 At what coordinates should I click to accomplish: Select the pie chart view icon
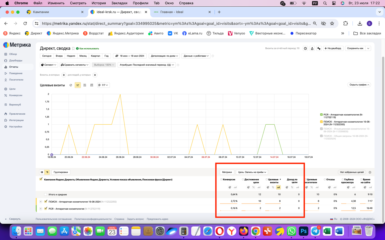(x=71, y=85)
